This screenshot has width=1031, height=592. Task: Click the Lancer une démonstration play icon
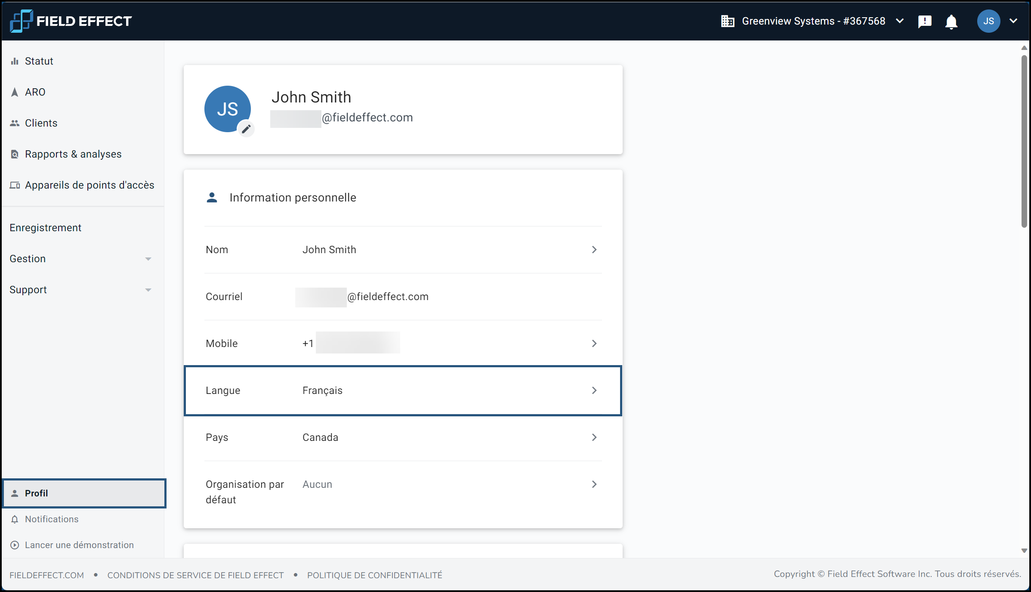[15, 545]
